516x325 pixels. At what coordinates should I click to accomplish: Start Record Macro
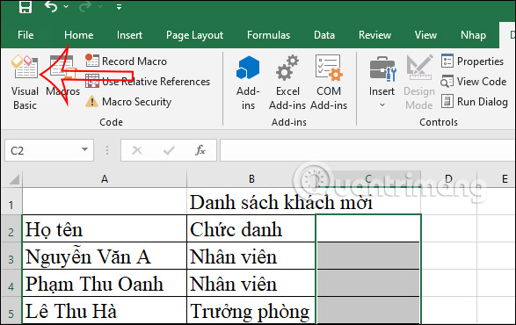(126, 61)
